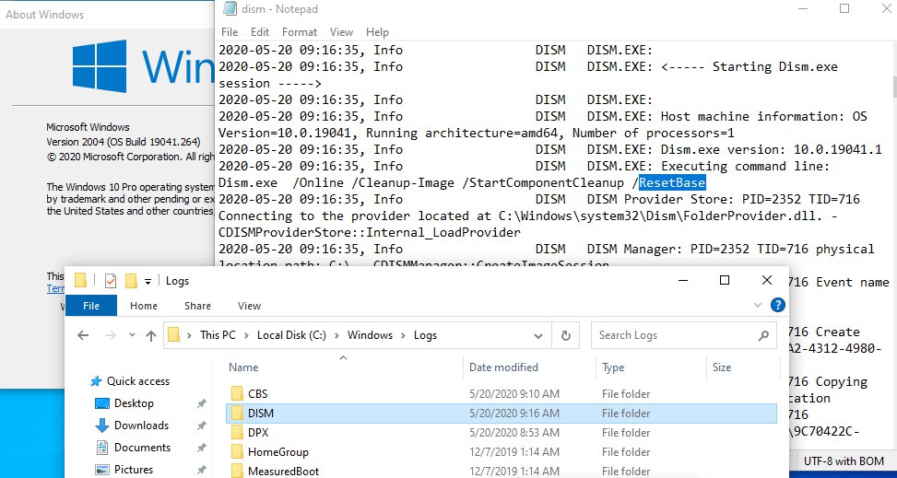Open Customize Quick Access Toolbar dropdown
This screenshot has height=478, width=897.
(x=148, y=281)
